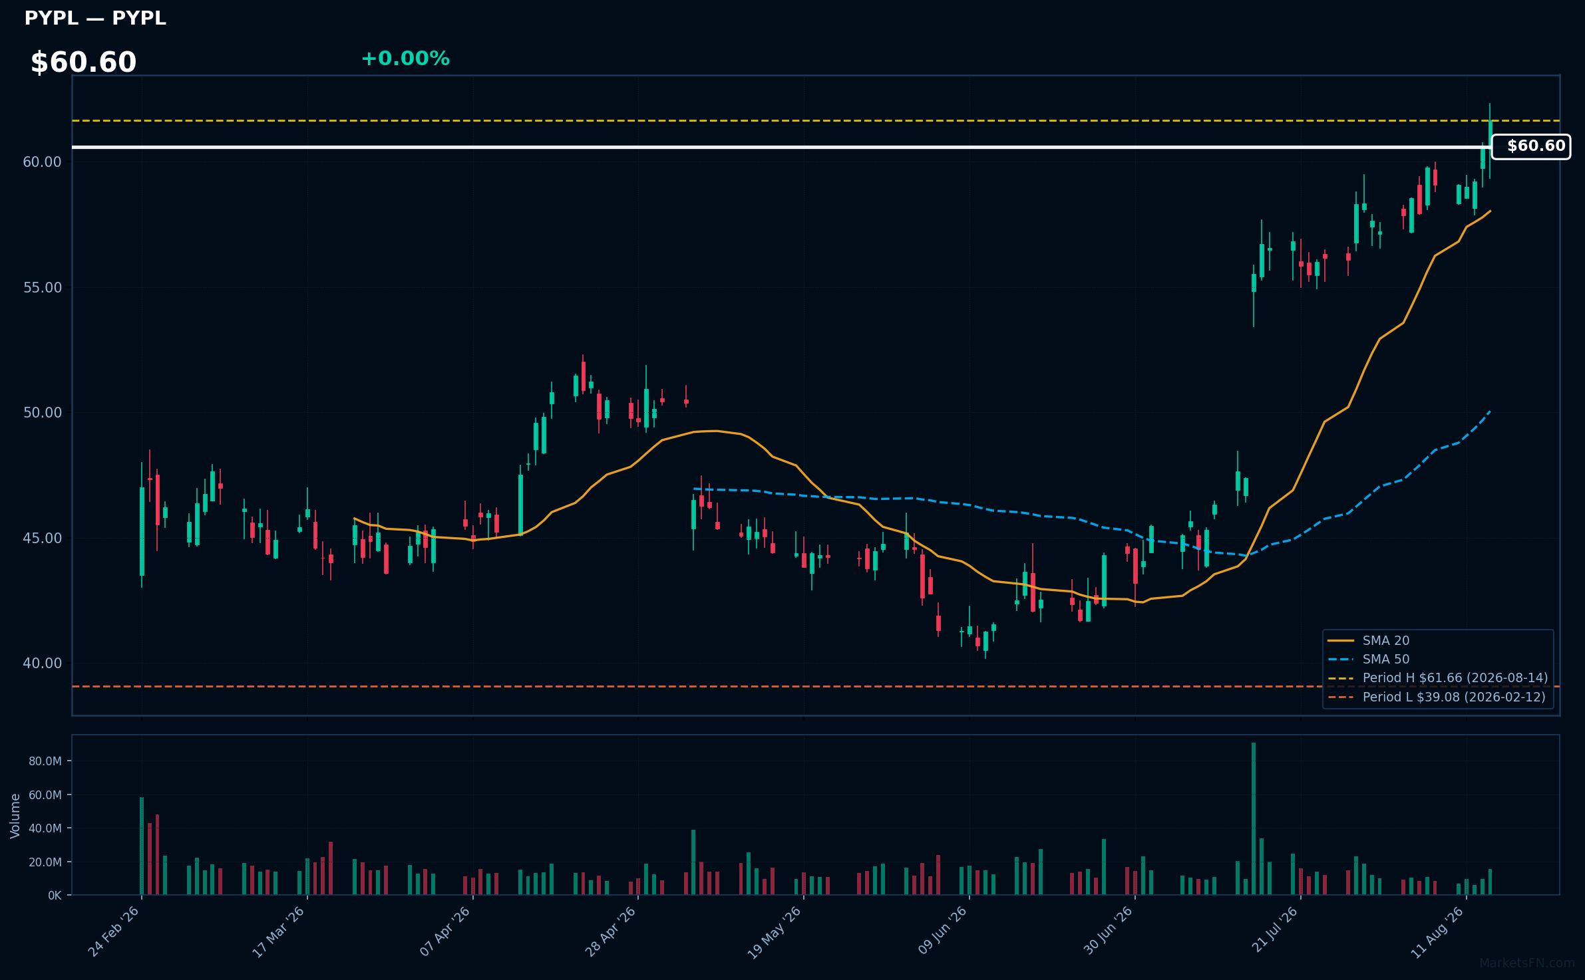Click the tallest volume bar near 90M
This screenshot has width=1585, height=980.
click(x=1254, y=818)
